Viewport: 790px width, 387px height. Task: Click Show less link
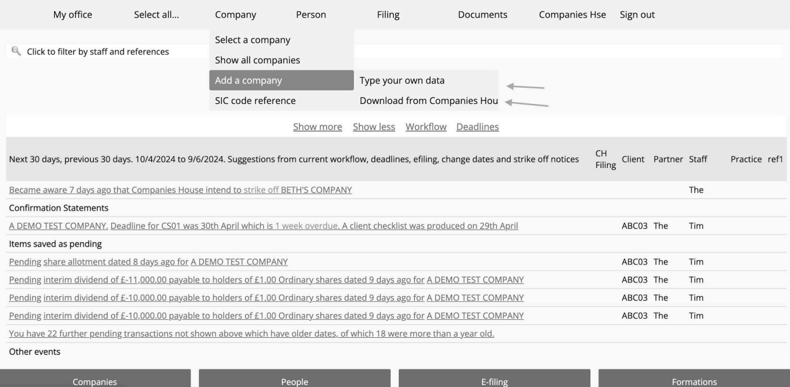[374, 127]
